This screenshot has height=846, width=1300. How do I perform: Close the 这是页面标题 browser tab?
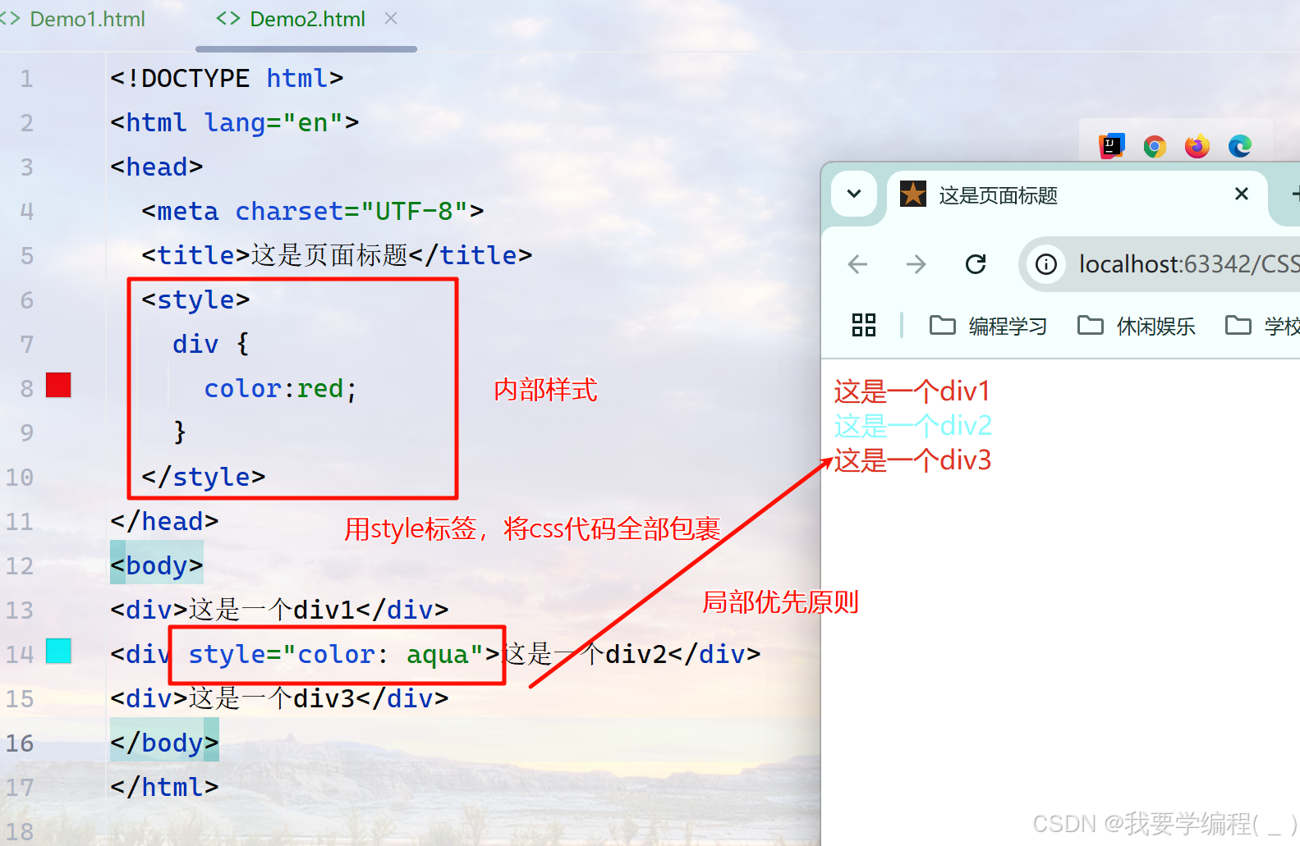1242,194
